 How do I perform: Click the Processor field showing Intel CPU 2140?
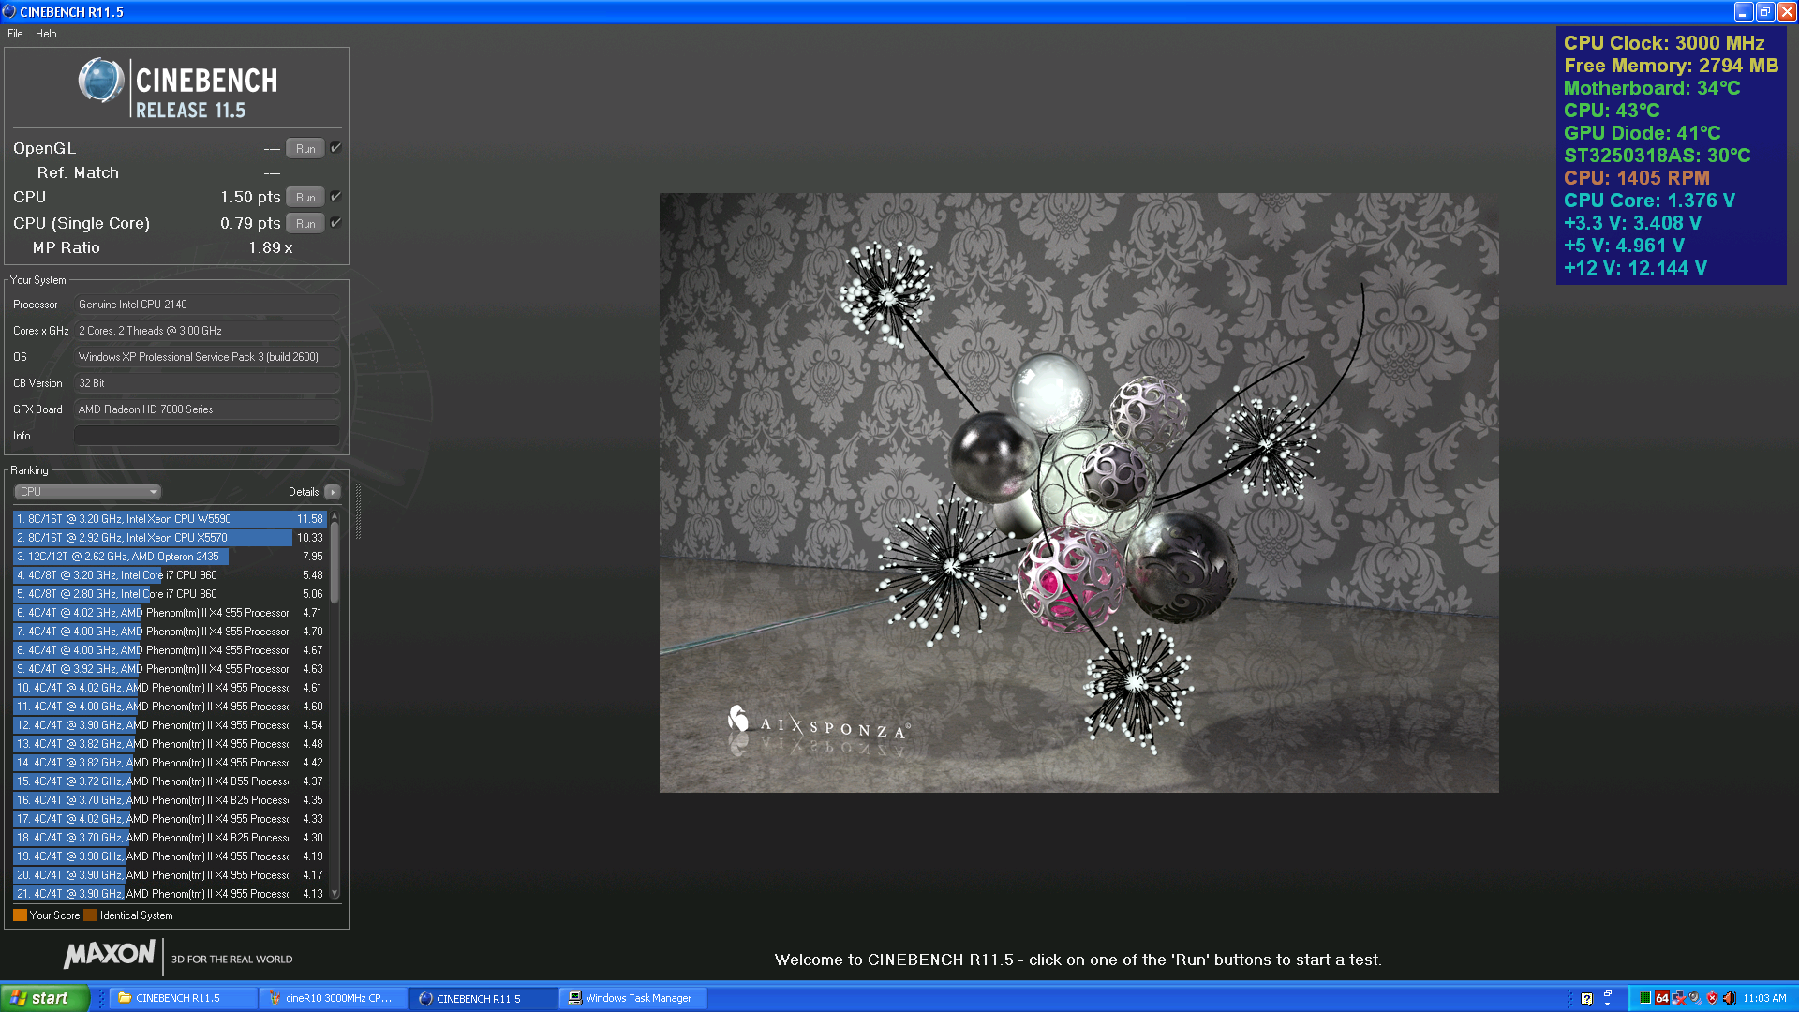click(x=206, y=305)
